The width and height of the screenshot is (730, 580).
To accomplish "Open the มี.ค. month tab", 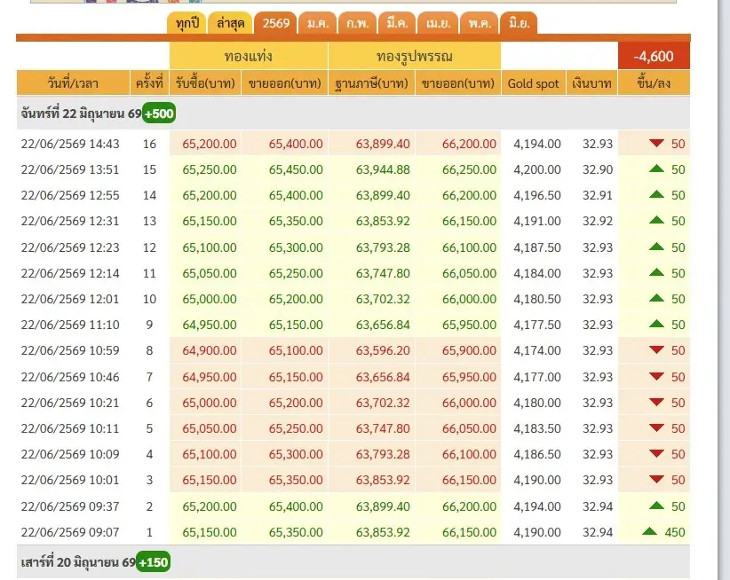I will [397, 23].
